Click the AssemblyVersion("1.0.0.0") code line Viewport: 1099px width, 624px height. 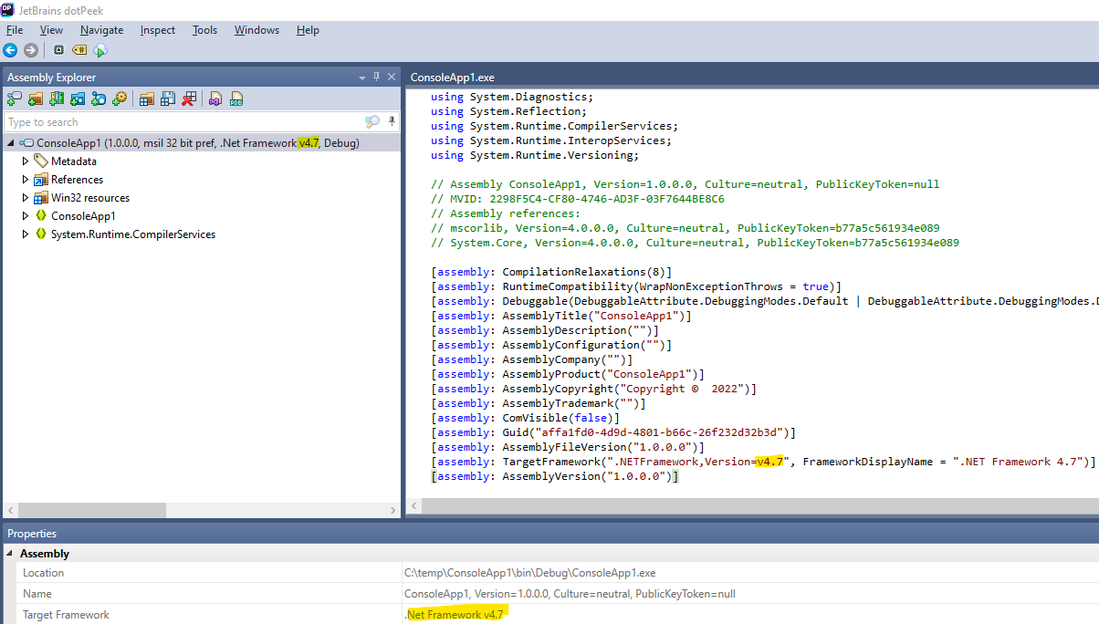pyautogui.click(x=555, y=476)
